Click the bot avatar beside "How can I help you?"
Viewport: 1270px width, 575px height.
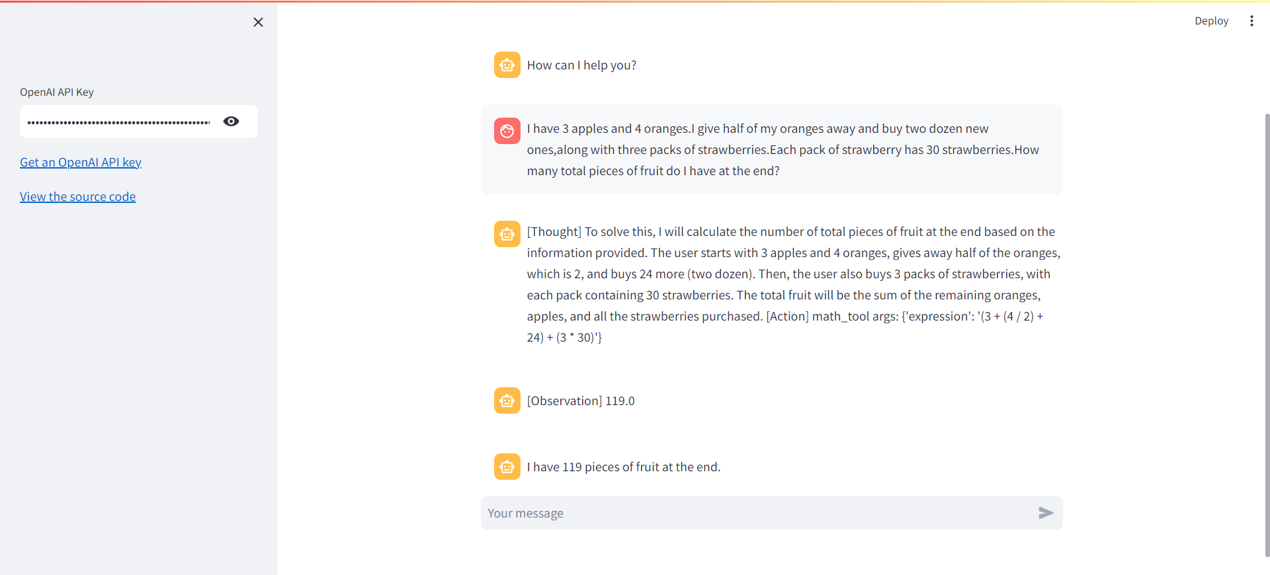point(507,65)
